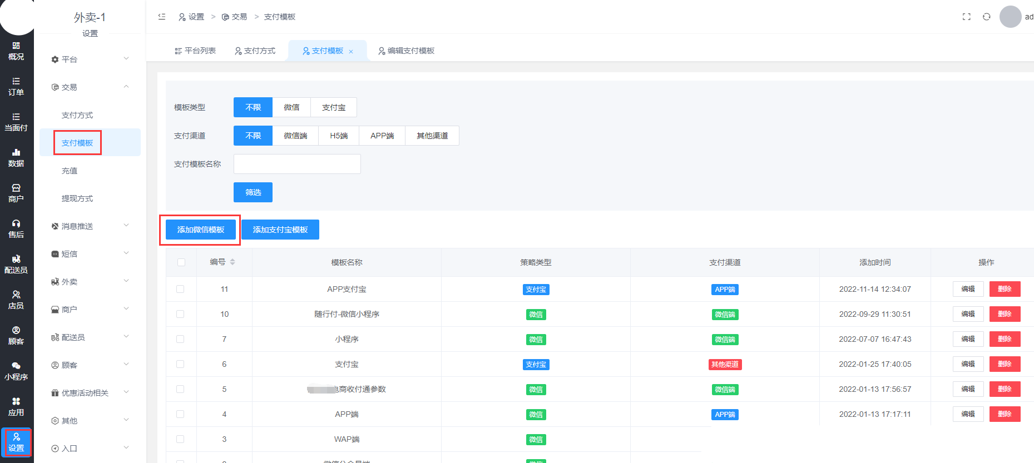Image resolution: width=1034 pixels, height=463 pixels.
Task: Expand the 其他 menu group
Action: tap(90, 420)
